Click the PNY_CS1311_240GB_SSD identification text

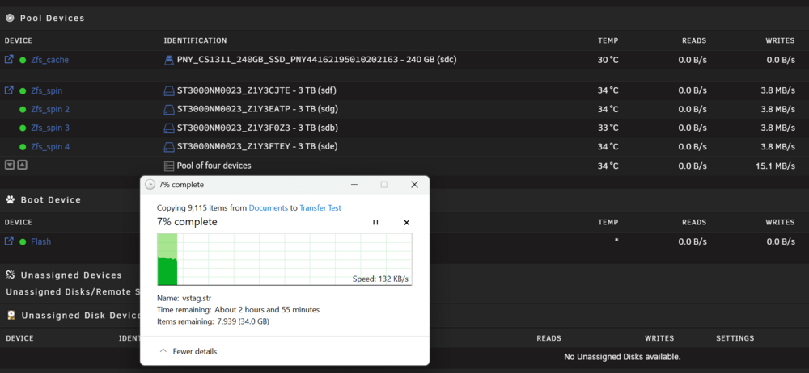(317, 60)
